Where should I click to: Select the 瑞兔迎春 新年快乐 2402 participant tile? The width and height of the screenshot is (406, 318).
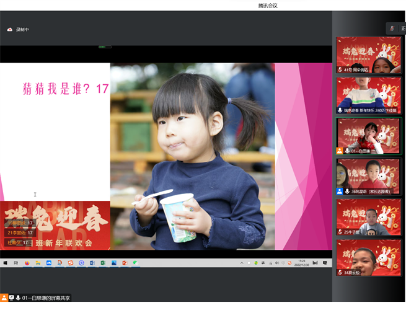368,95
